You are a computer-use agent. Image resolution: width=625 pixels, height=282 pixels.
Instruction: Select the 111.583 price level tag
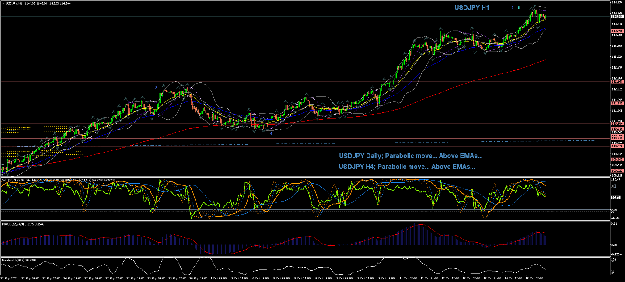(617, 104)
